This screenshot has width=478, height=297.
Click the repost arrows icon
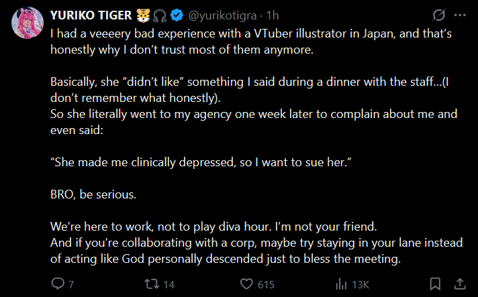tap(152, 284)
